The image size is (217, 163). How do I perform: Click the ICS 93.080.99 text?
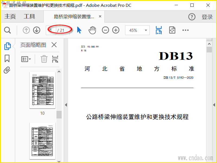pyautogui.click(x=90, y=47)
